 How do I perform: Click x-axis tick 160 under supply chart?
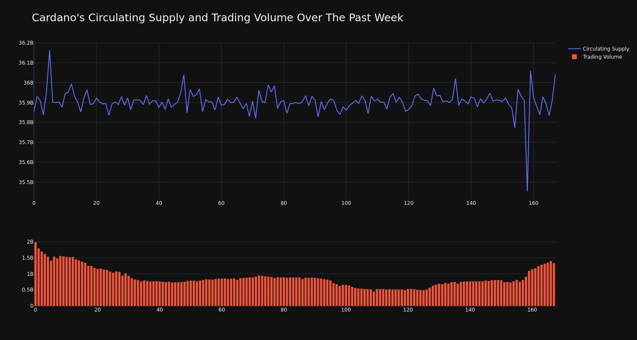click(533, 203)
